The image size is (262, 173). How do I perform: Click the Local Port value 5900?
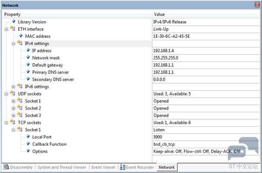[x=158, y=137]
